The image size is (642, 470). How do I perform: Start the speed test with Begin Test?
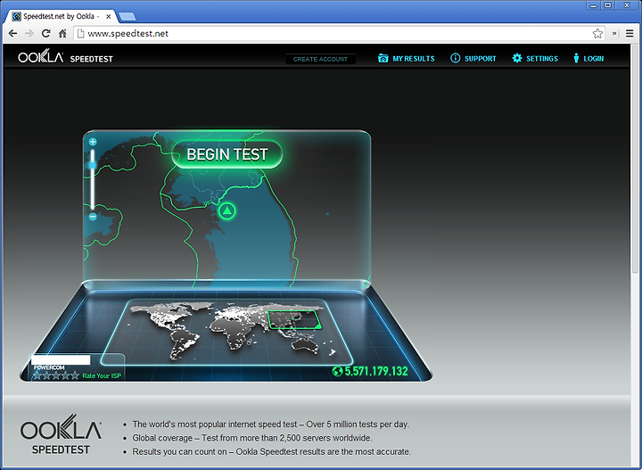[226, 154]
